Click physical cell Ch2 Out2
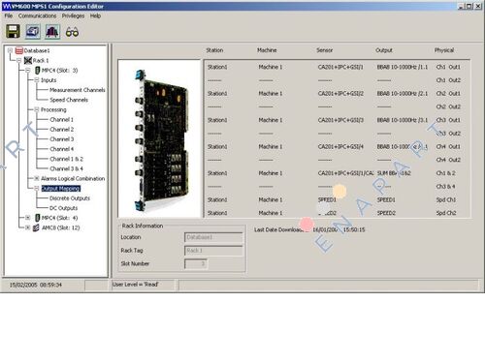485x363 pixels. 448,106
